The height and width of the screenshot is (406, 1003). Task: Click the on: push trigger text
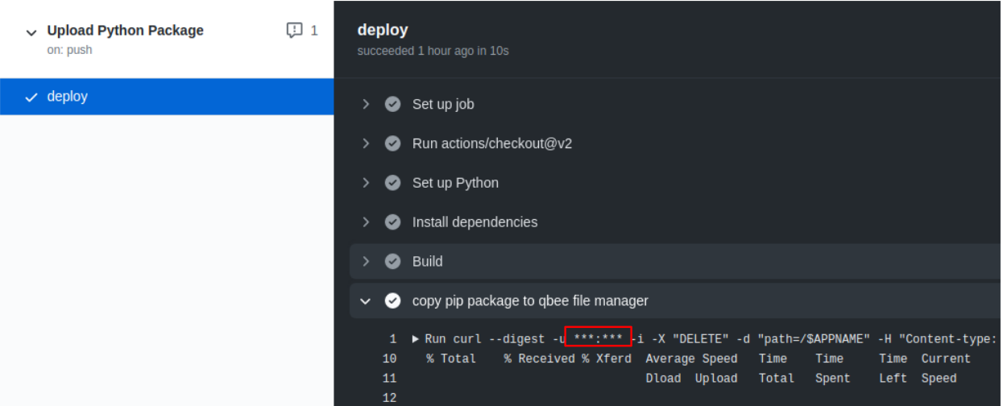click(x=70, y=50)
